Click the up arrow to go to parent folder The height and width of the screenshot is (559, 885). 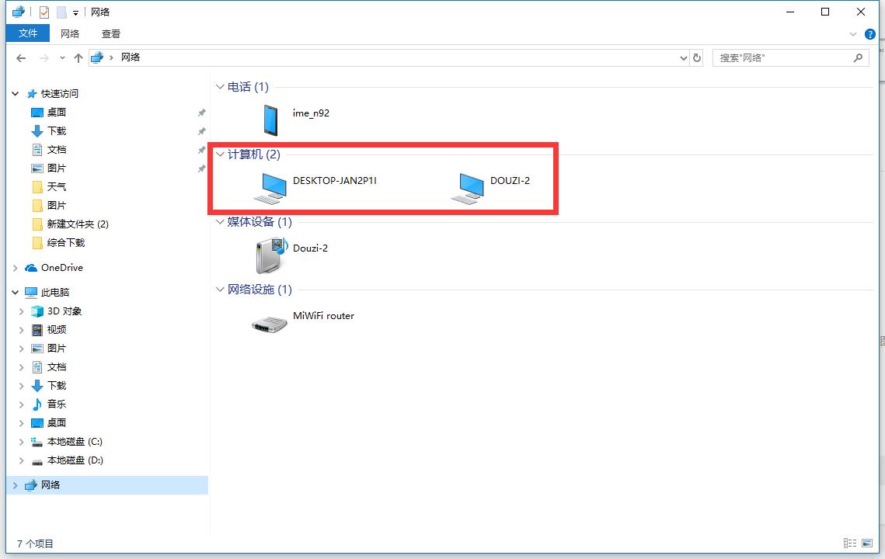tap(78, 57)
